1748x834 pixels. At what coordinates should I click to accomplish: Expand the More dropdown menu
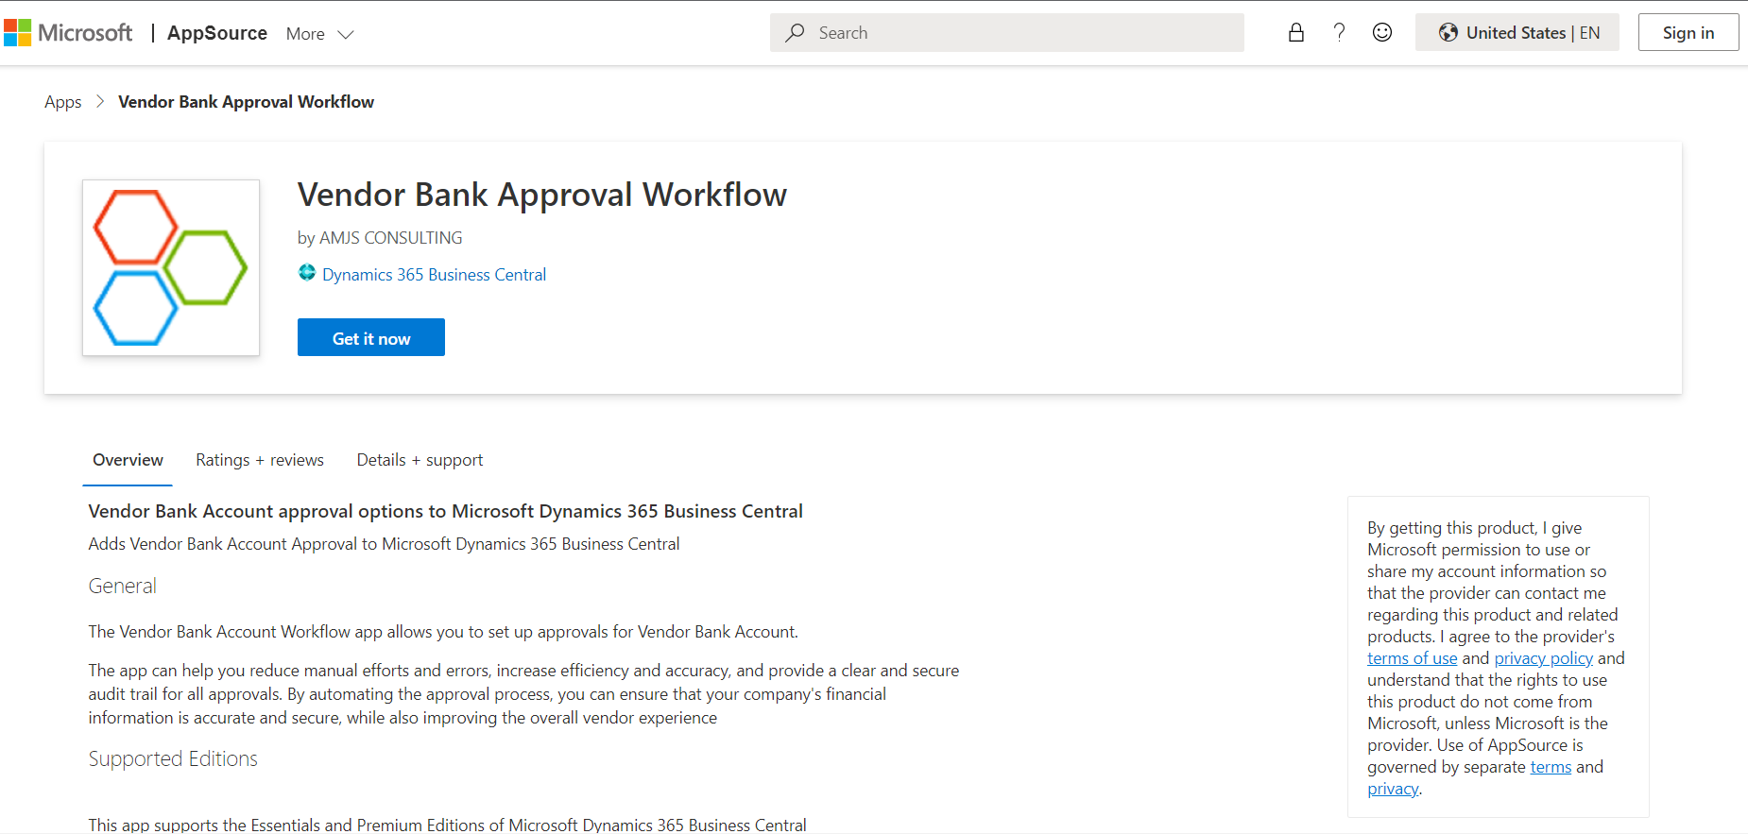tap(319, 34)
